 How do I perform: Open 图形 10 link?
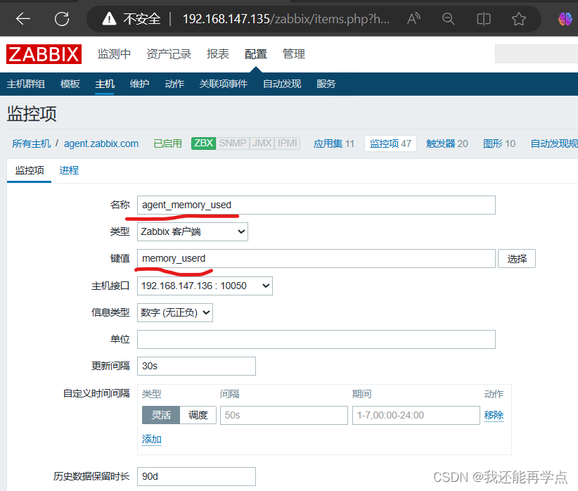499,144
